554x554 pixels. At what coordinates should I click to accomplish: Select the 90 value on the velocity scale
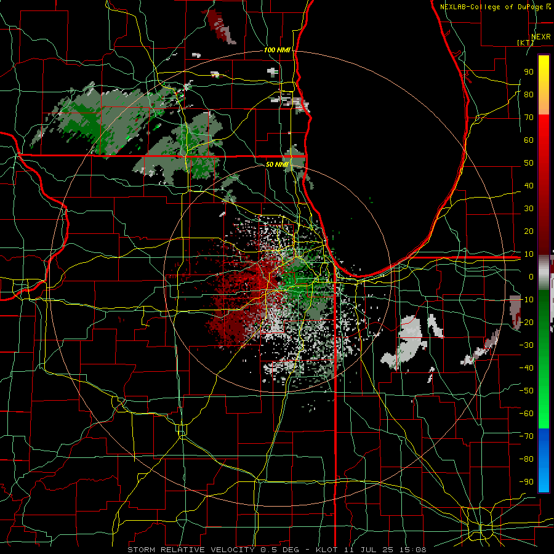(x=529, y=72)
